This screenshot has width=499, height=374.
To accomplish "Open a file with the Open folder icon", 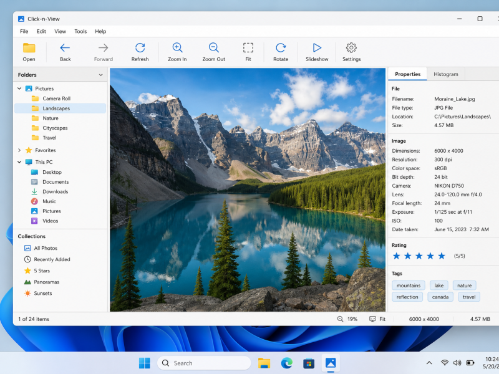I will click(29, 52).
